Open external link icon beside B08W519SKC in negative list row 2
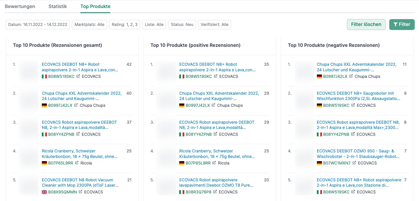Screen dimensions: 419x201 [353, 105]
